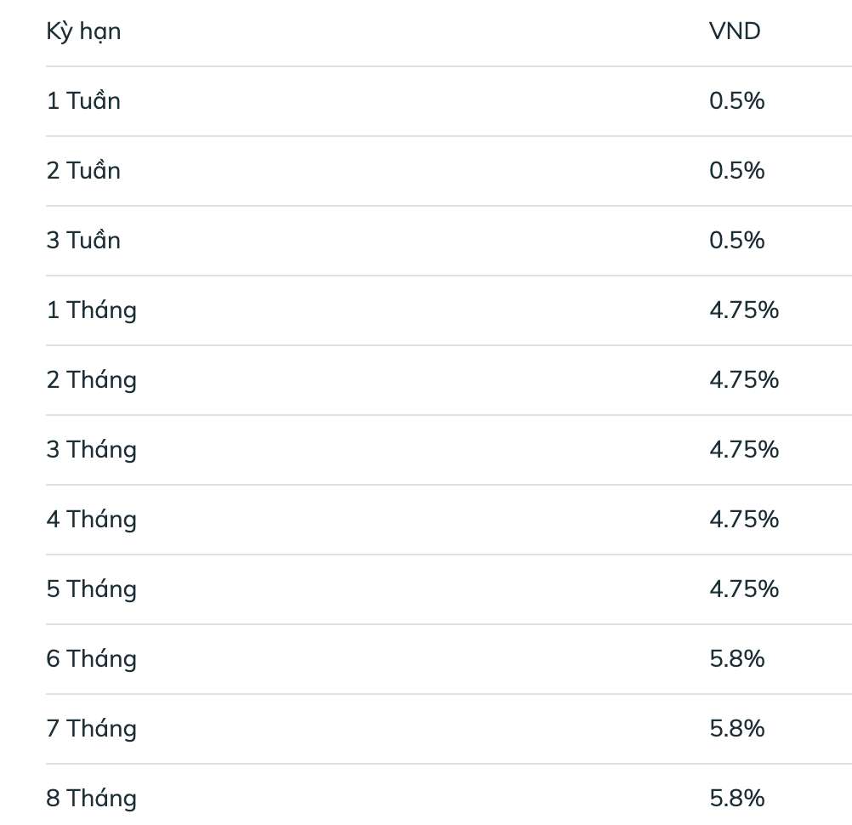This screenshot has width=852, height=825.
Task: Select the "1 Tháng" term label
Action: pos(91,310)
